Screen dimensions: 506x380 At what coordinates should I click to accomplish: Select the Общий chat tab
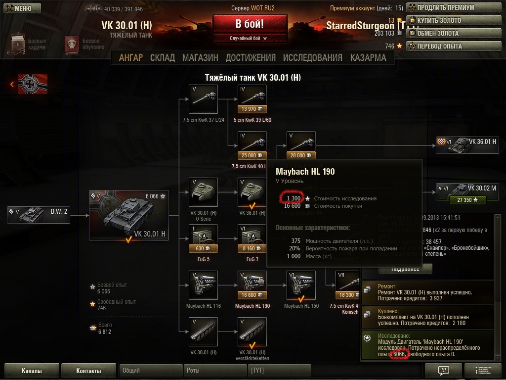150,370
